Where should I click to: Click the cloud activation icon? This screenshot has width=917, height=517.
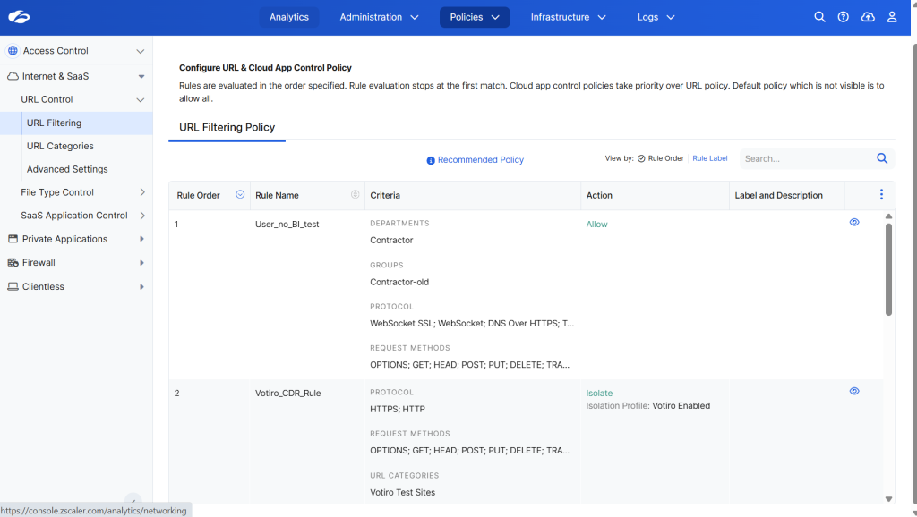pos(868,17)
